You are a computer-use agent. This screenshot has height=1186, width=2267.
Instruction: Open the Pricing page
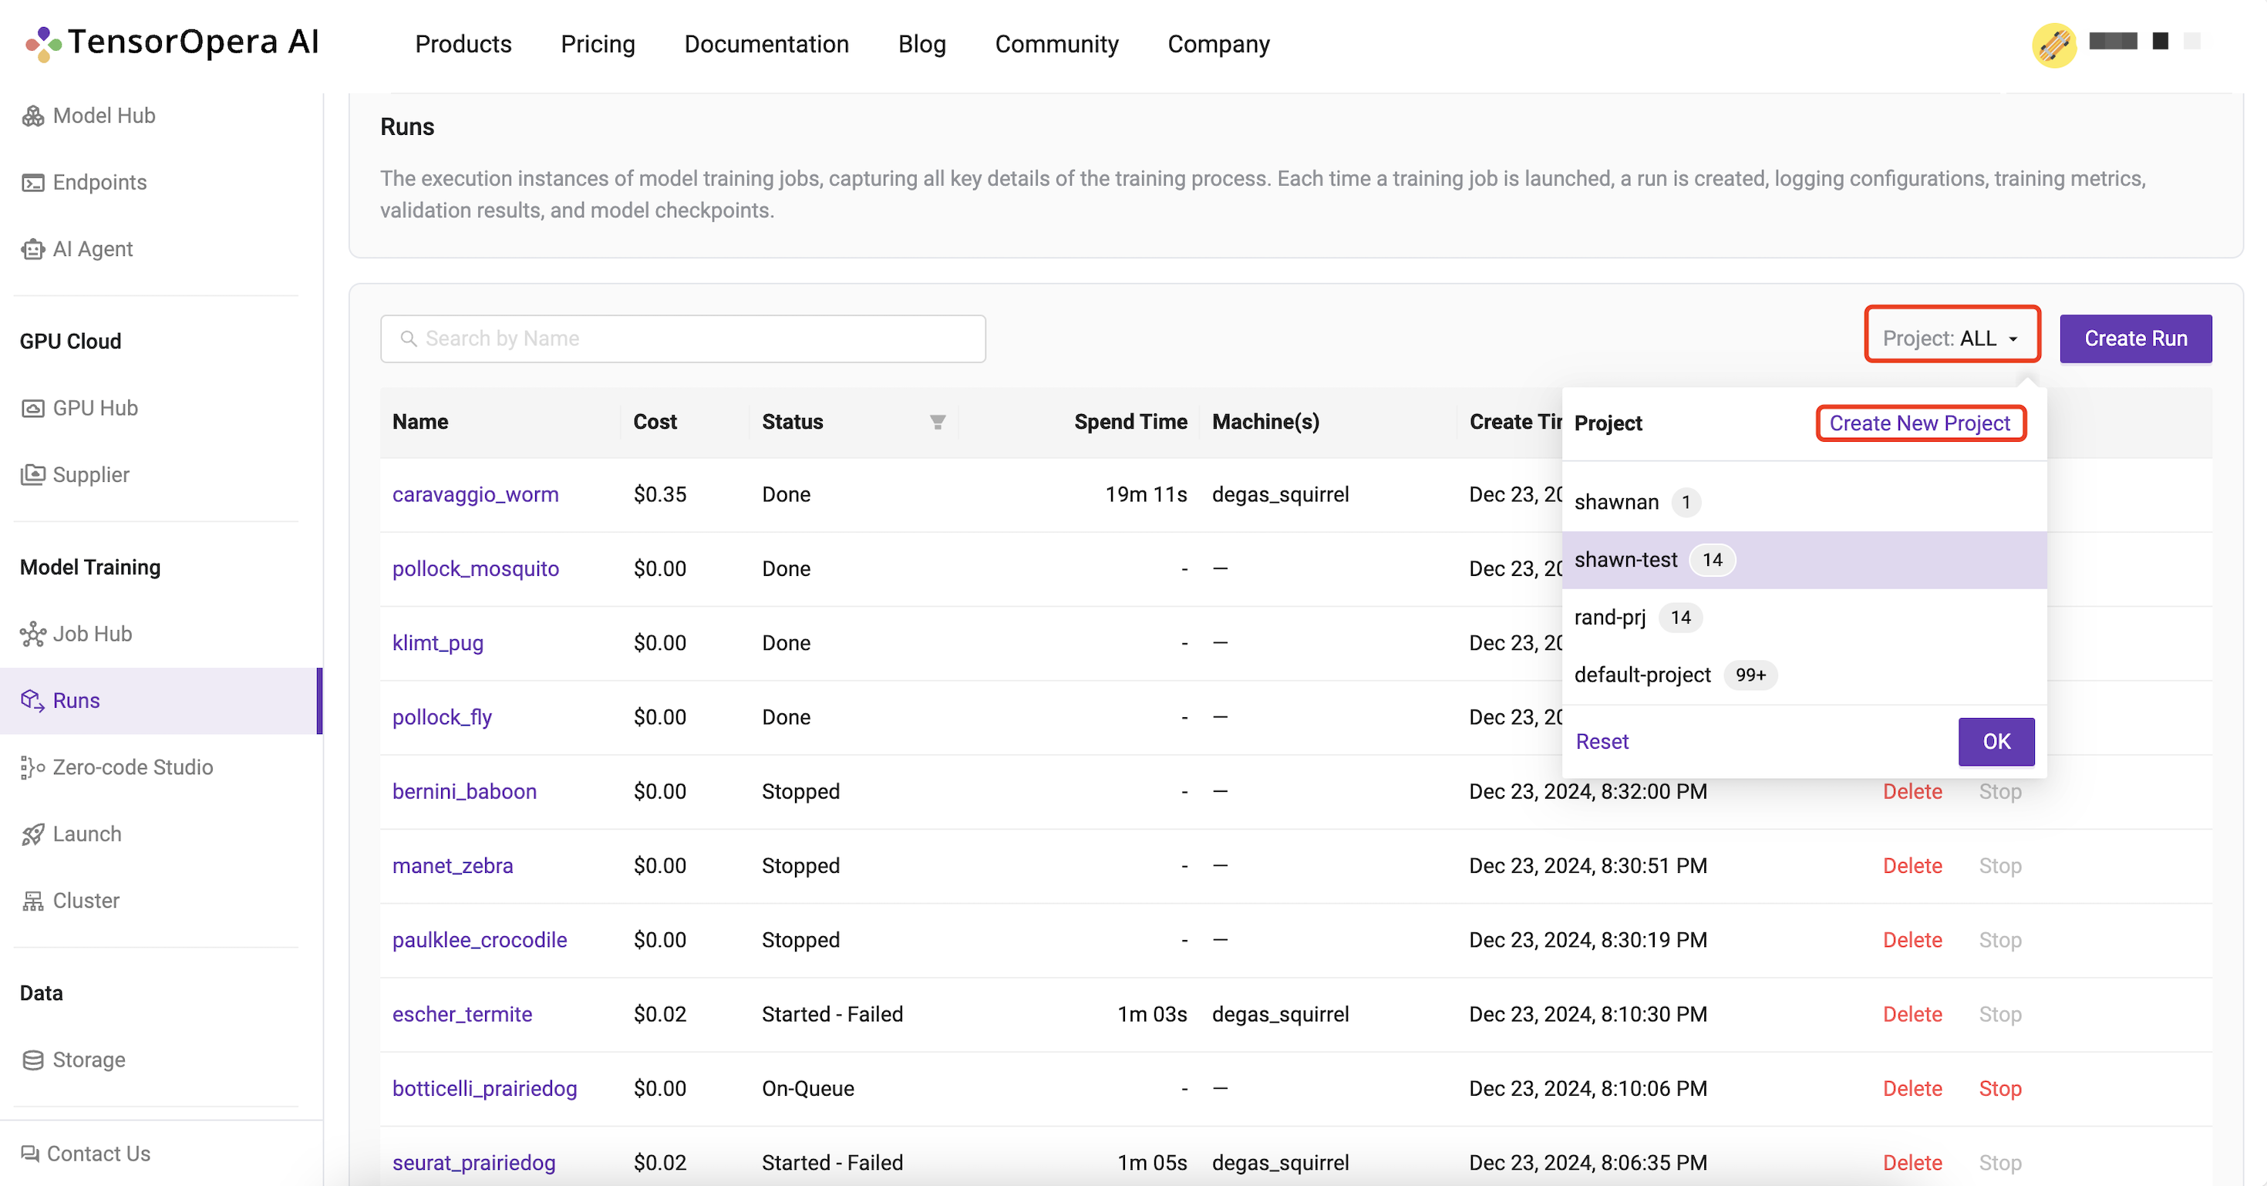598,44
